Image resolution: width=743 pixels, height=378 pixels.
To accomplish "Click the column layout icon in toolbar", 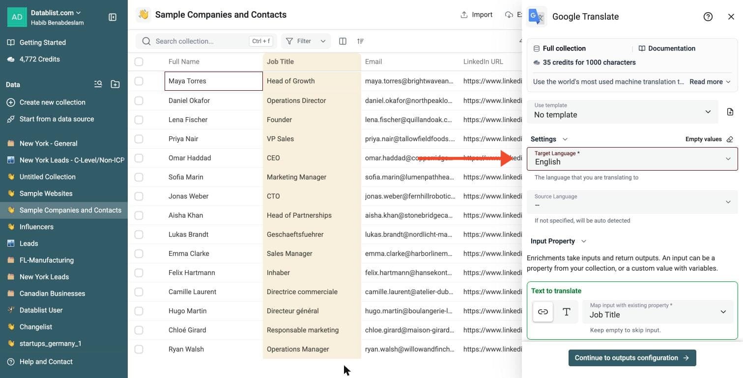I will point(343,41).
